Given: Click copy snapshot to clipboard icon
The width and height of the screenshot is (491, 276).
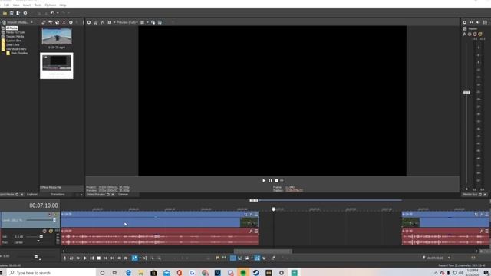Looking at the screenshot, I should click(153, 22).
